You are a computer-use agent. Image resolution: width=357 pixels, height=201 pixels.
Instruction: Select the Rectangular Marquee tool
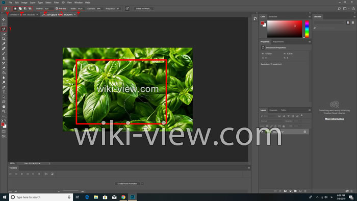pyautogui.click(x=4, y=24)
